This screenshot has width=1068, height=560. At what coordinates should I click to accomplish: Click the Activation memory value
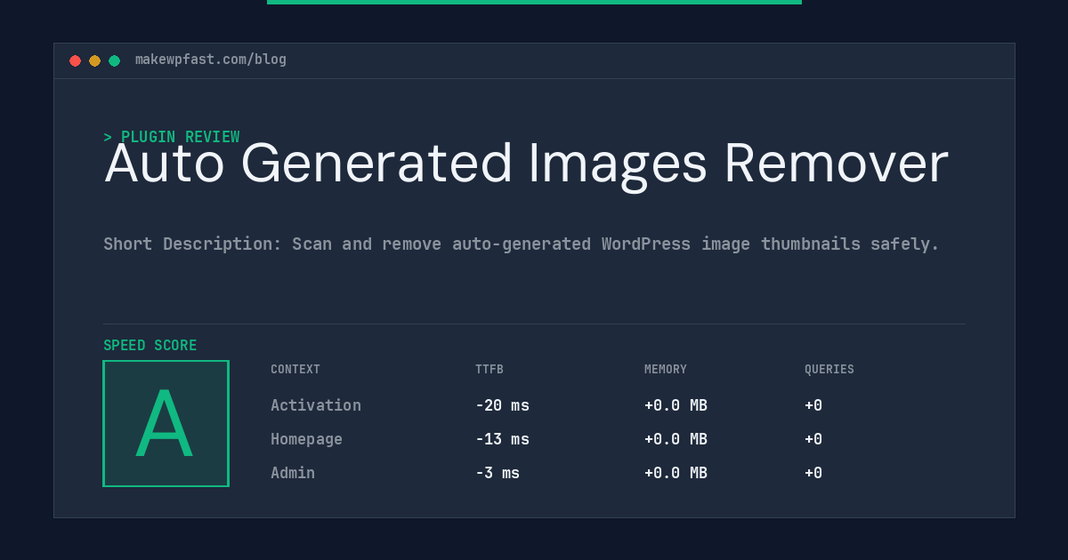676,405
